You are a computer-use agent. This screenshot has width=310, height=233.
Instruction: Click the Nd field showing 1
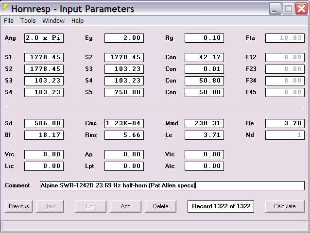tap(285, 135)
